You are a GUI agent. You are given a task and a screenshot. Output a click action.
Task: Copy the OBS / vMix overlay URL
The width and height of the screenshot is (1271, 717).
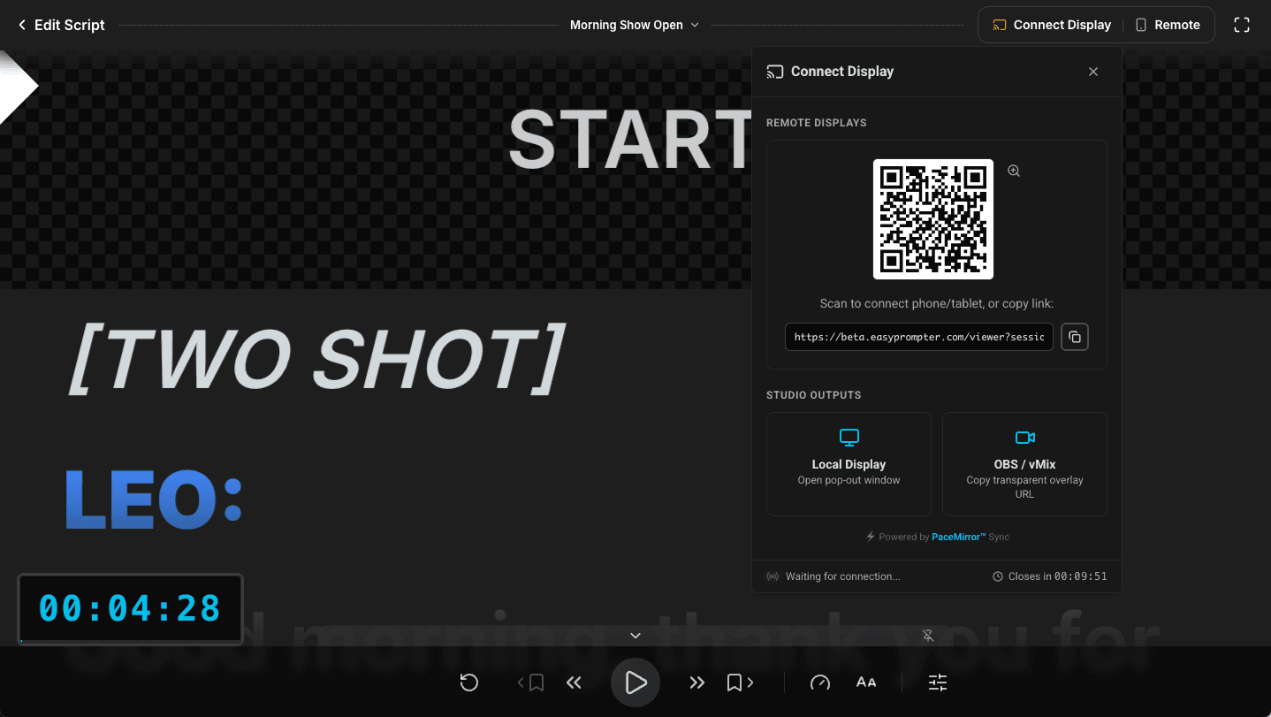pyautogui.click(x=1024, y=463)
